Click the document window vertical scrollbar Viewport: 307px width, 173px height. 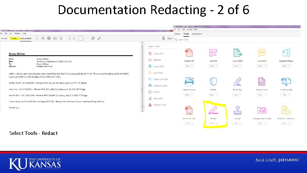coord(142,77)
